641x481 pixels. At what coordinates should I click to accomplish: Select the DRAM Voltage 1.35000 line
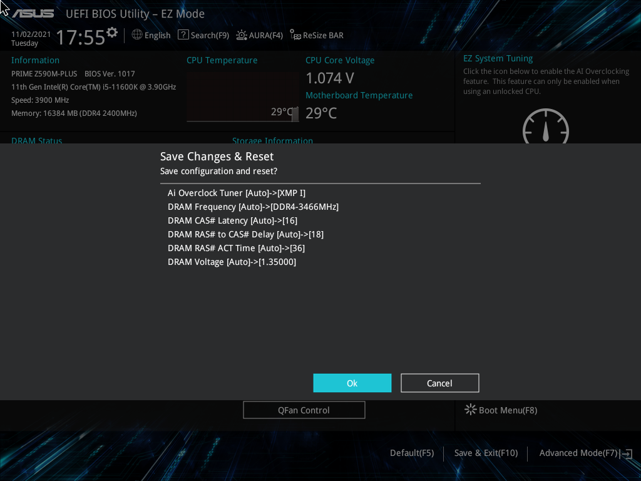click(232, 262)
